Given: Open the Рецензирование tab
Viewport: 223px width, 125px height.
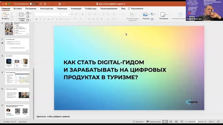Looking at the screenshot, I should point(109,8).
